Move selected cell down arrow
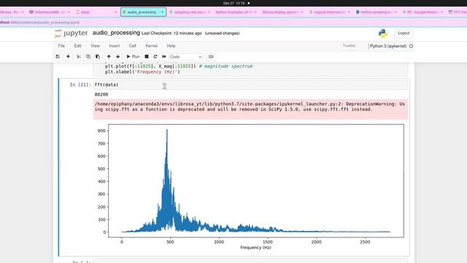 pyautogui.click(x=118, y=57)
